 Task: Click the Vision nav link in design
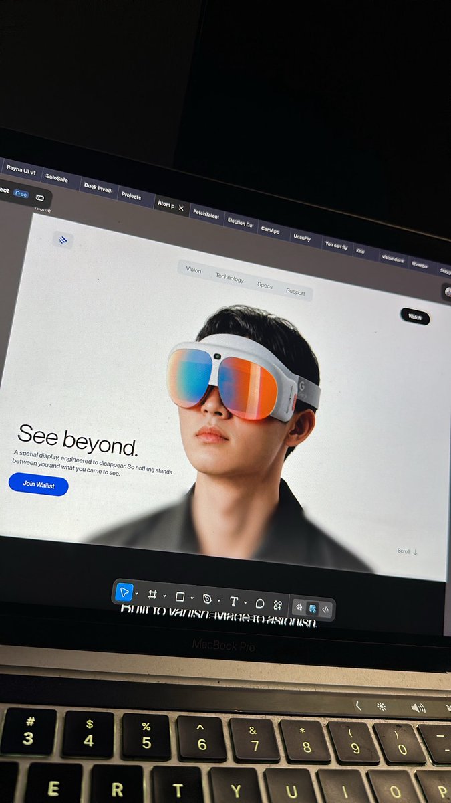194,270
